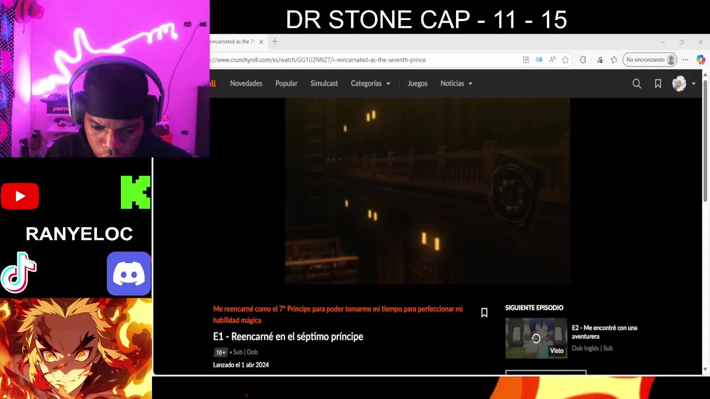Open the next episode E2 thumbnail

[x=536, y=338]
